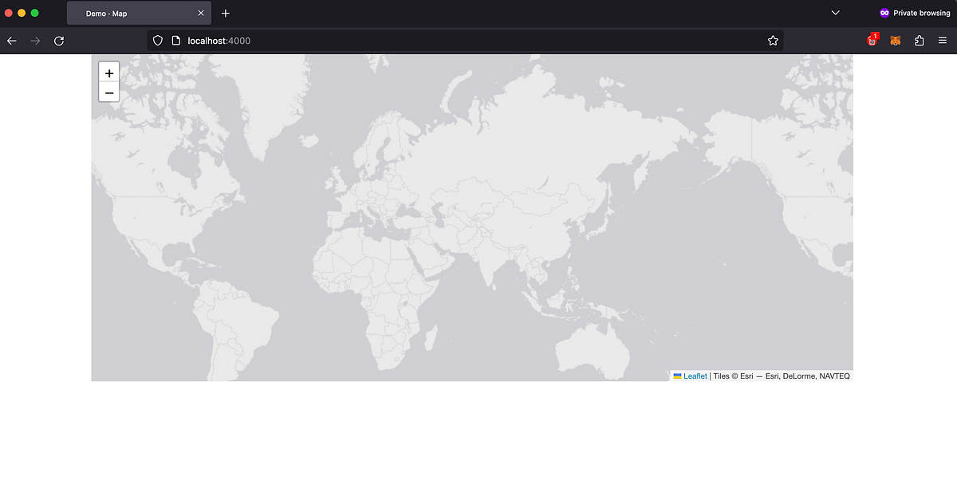Click the tracking protection shield icon

pos(157,40)
